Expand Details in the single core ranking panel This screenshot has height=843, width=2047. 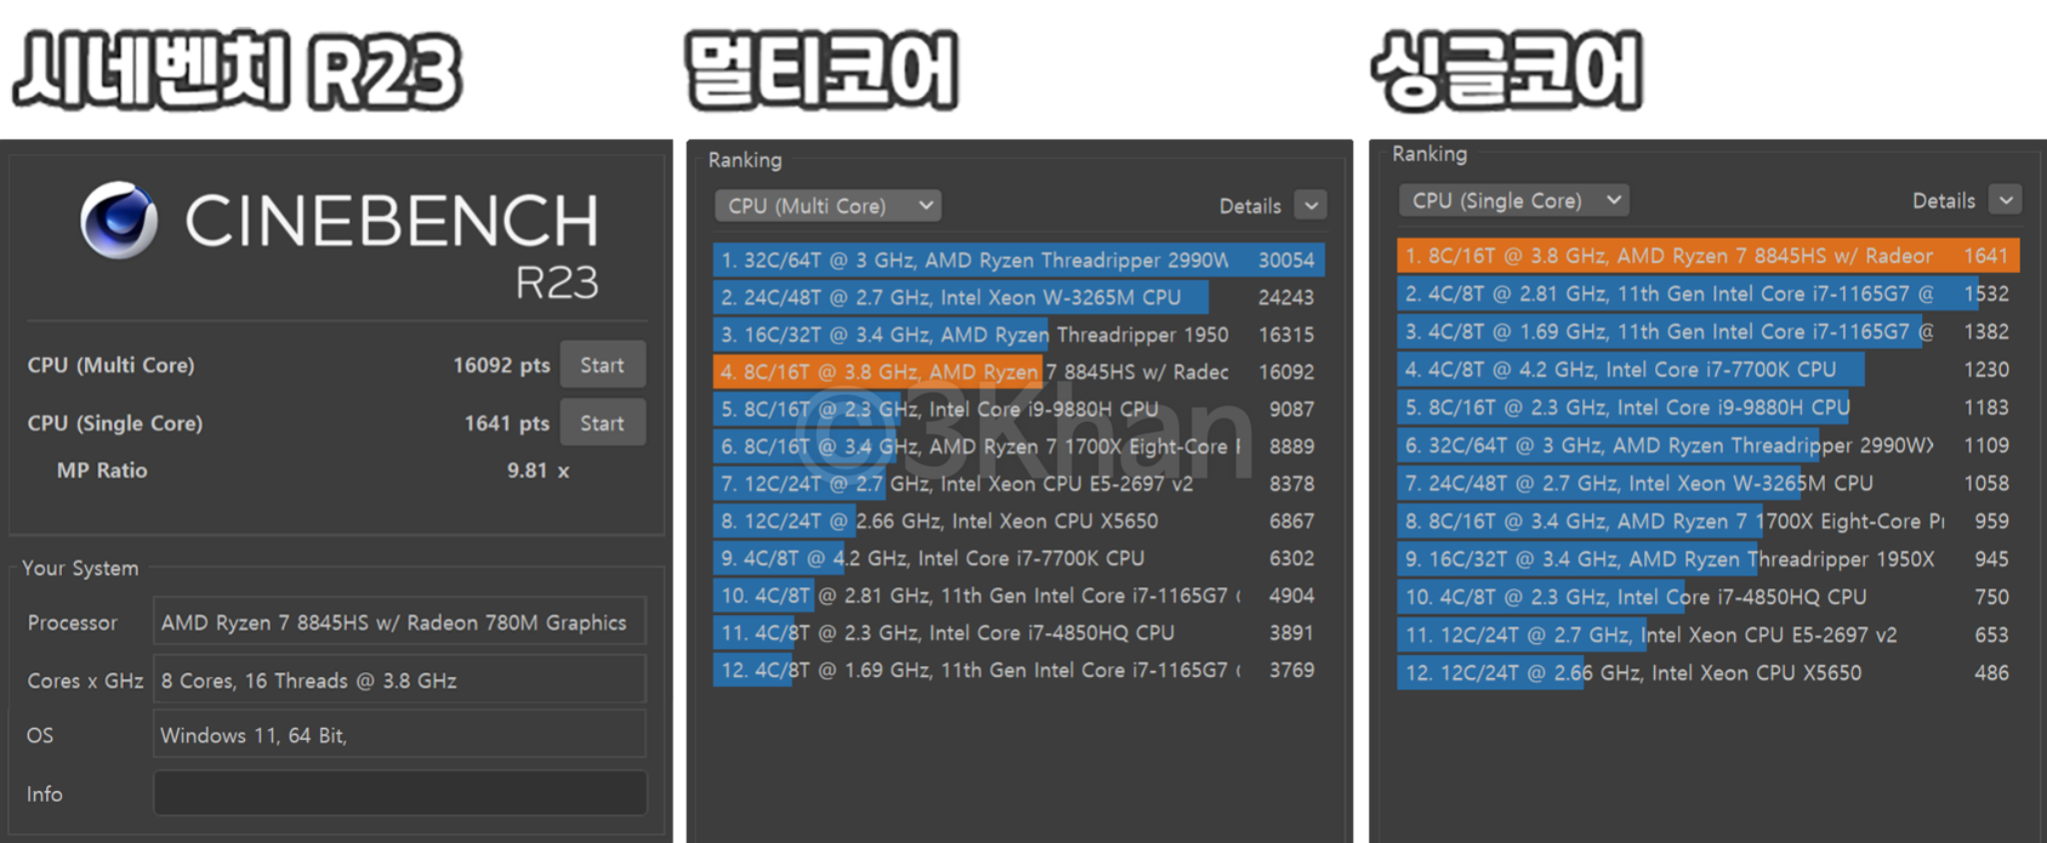(x=2005, y=200)
